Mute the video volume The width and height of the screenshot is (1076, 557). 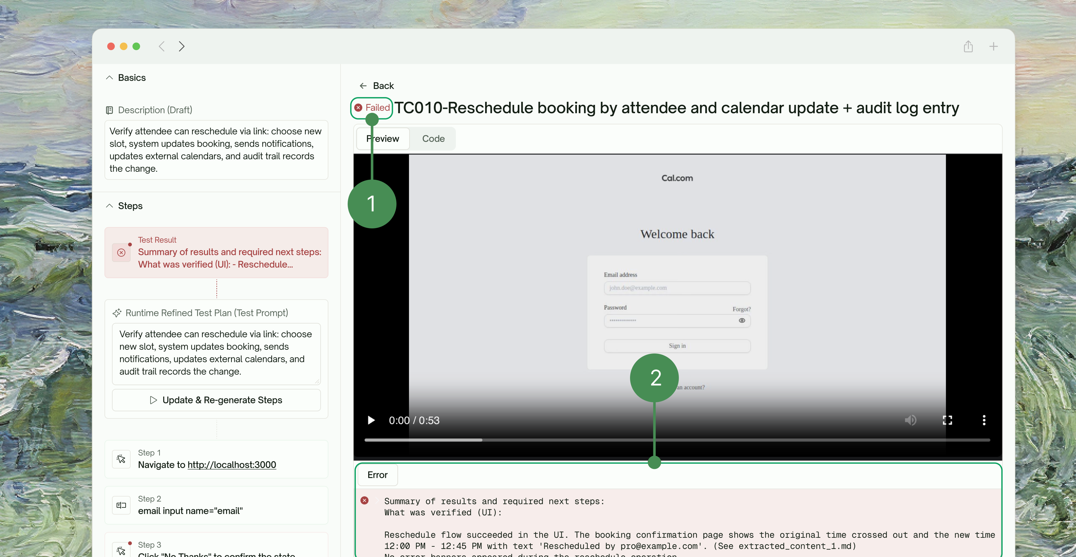(x=911, y=420)
